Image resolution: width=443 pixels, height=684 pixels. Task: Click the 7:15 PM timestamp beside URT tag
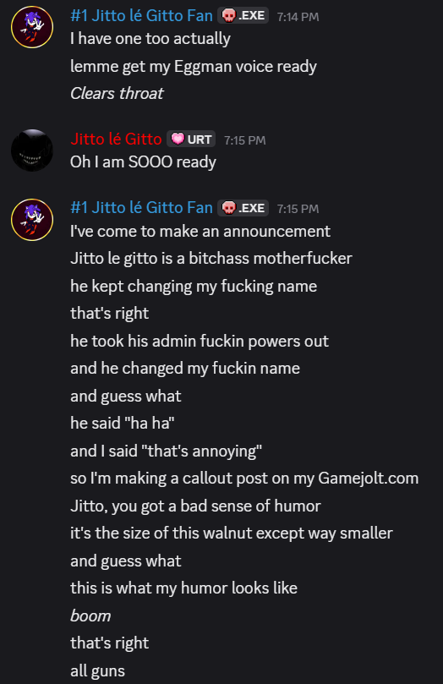pos(244,140)
